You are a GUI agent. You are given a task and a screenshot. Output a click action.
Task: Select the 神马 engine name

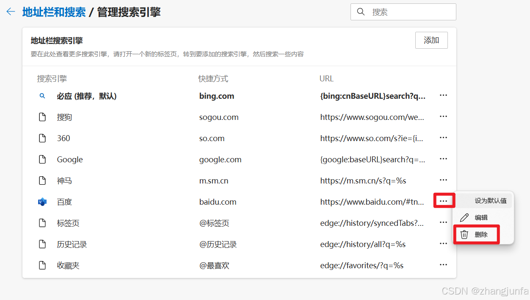pyautogui.click(x=64, y=181)
